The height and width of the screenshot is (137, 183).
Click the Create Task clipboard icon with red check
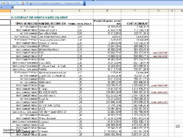point(23,3)
